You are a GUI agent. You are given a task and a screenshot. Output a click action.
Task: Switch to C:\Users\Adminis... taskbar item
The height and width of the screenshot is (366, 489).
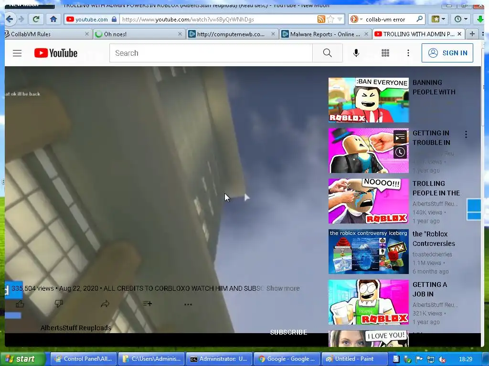(151, 359)
